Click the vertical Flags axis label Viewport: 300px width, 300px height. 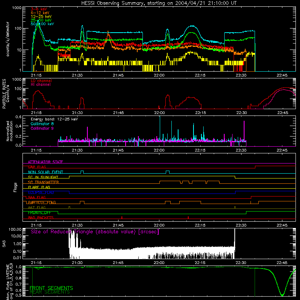pyautogui.click(x=15, y=187)
